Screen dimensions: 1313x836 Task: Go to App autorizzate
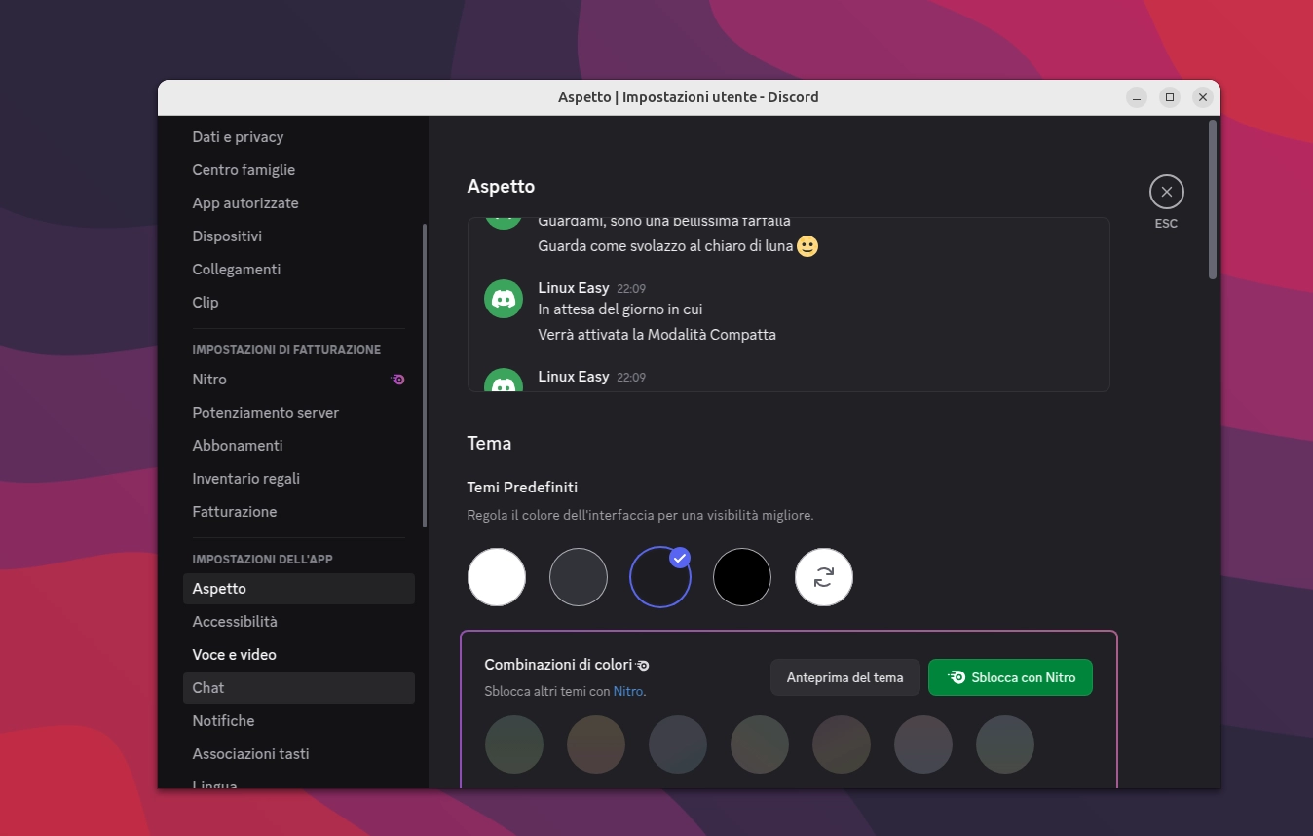299,203
